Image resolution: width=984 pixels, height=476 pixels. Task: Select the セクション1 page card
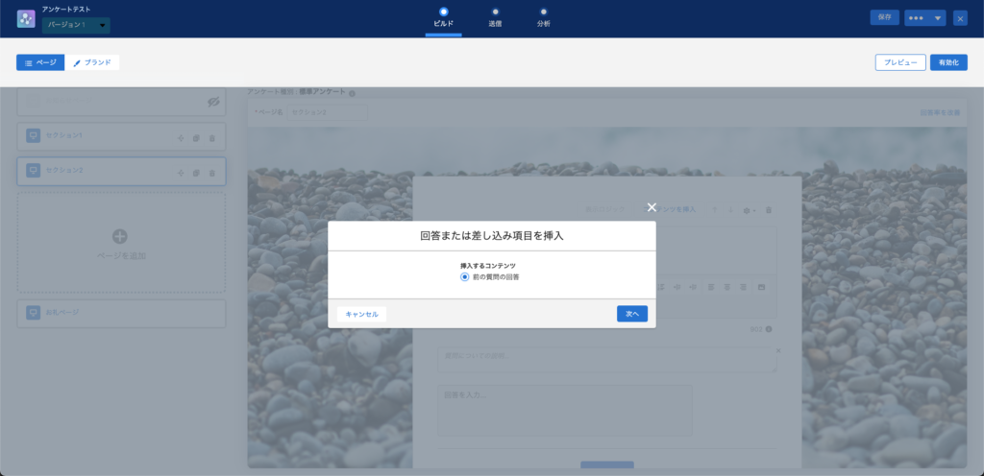pyautogui.click(x=121, y=136)
